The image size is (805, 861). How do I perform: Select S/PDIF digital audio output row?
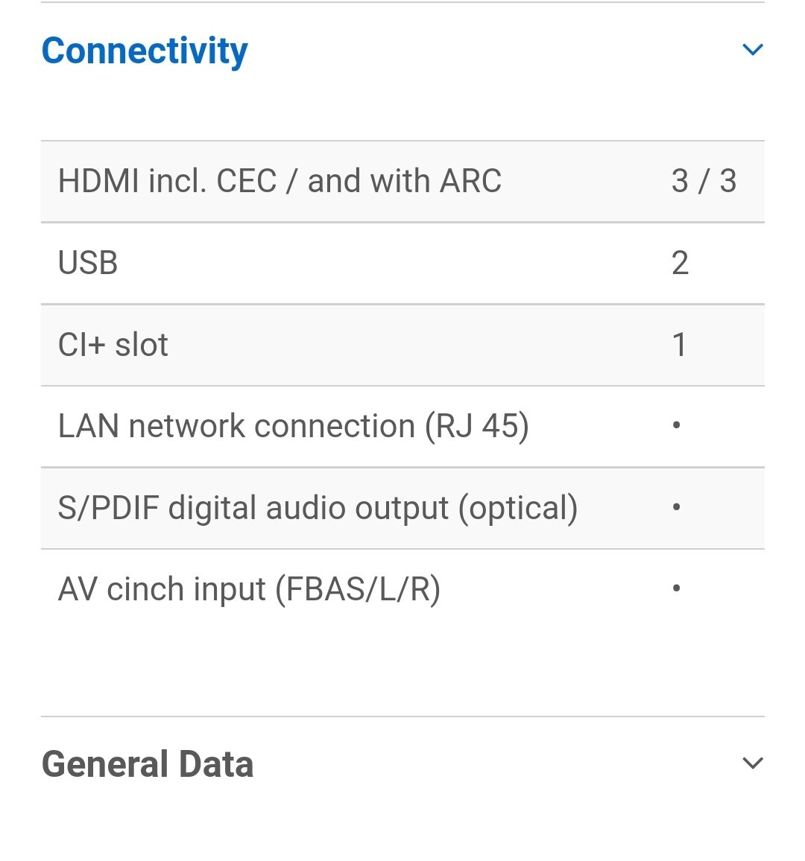point(402,508)
